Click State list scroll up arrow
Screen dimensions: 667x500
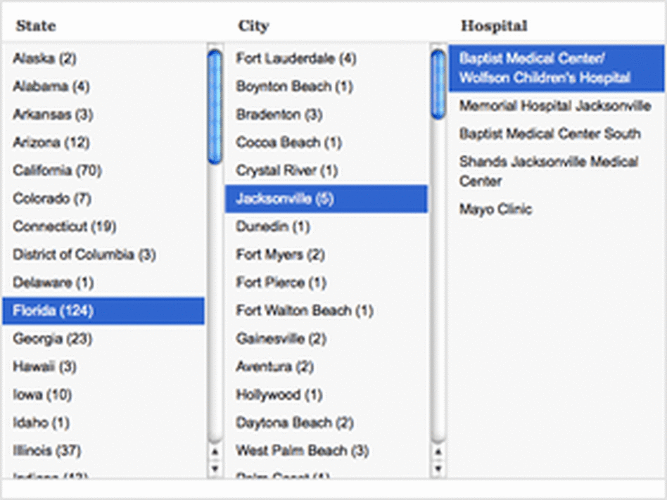[215, 451]
